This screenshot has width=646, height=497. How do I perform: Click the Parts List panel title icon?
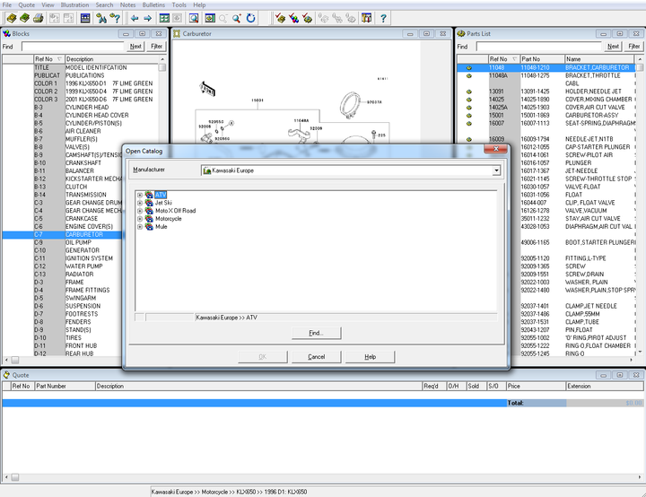pos(461,34)
